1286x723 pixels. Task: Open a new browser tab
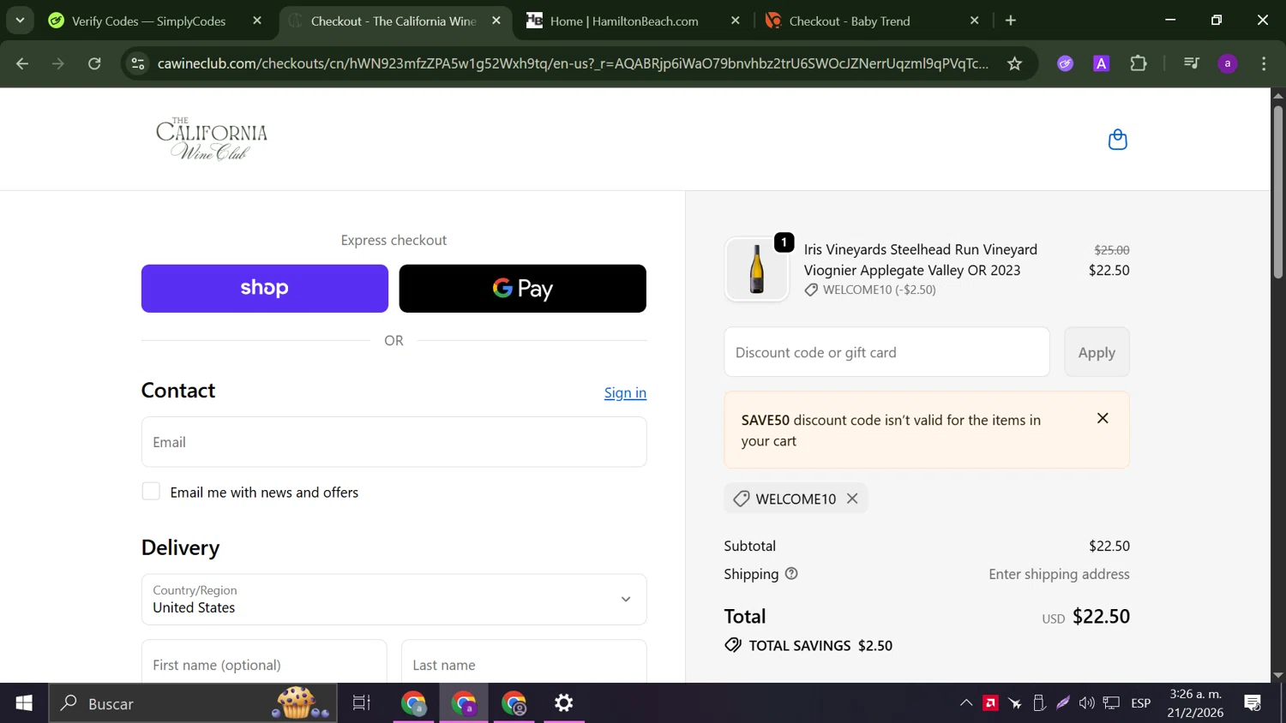[x=1011, y=21]
